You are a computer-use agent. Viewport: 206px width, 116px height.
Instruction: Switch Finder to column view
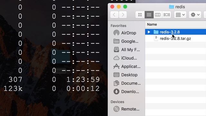[x=158, y=15]
